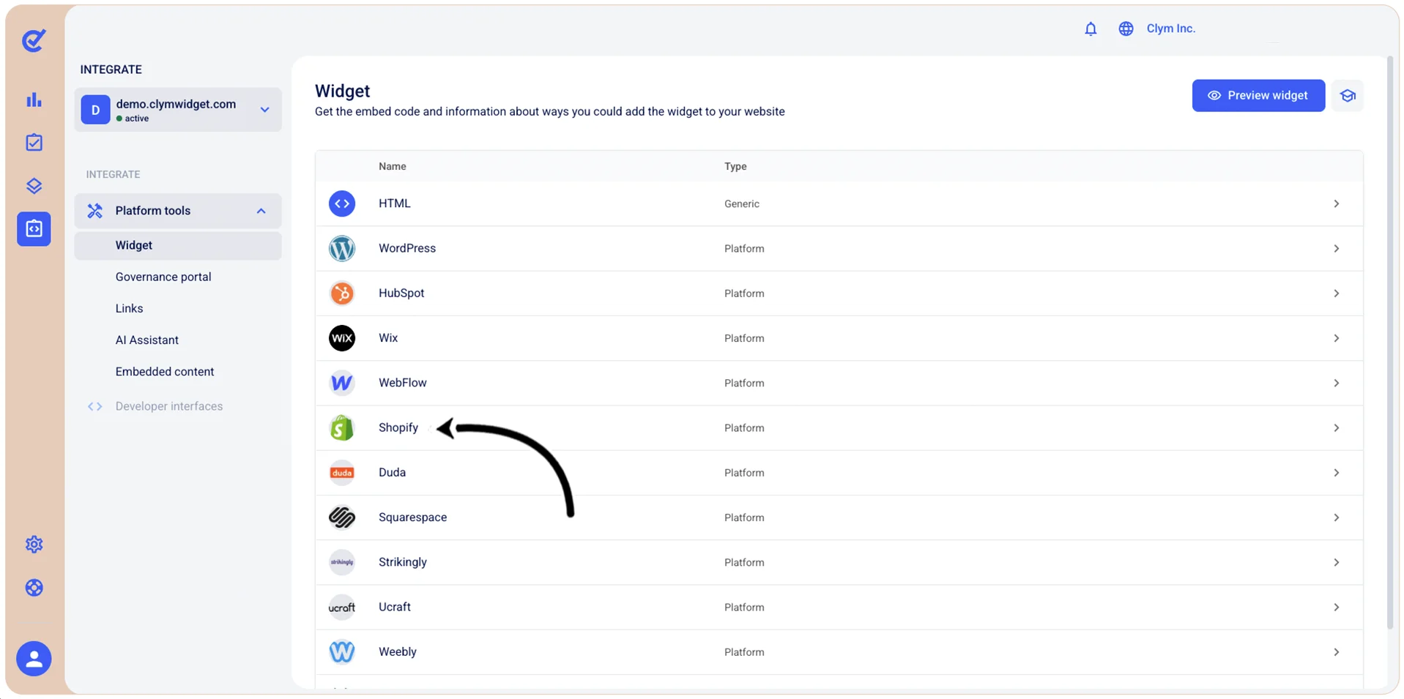This screenshot has height=699, width=1404.
Task: Open AI Assistant menu item
Action: pyautogui.click(x=146, y=340)
